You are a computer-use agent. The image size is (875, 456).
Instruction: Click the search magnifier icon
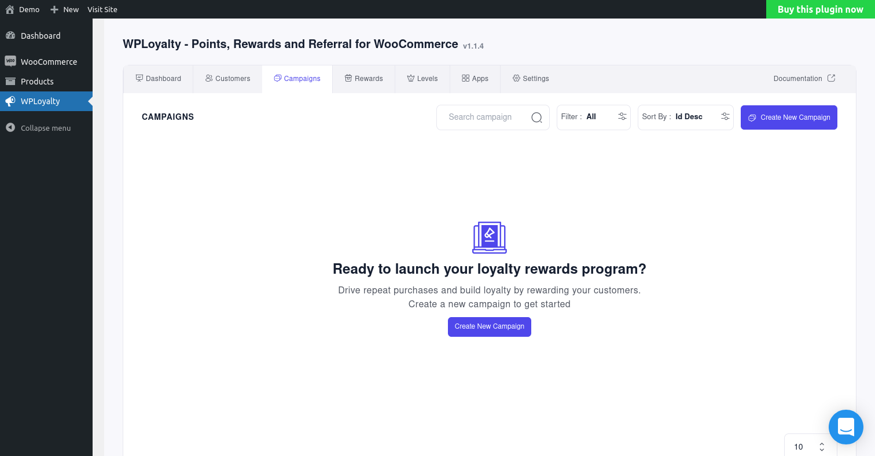point(536,117)
